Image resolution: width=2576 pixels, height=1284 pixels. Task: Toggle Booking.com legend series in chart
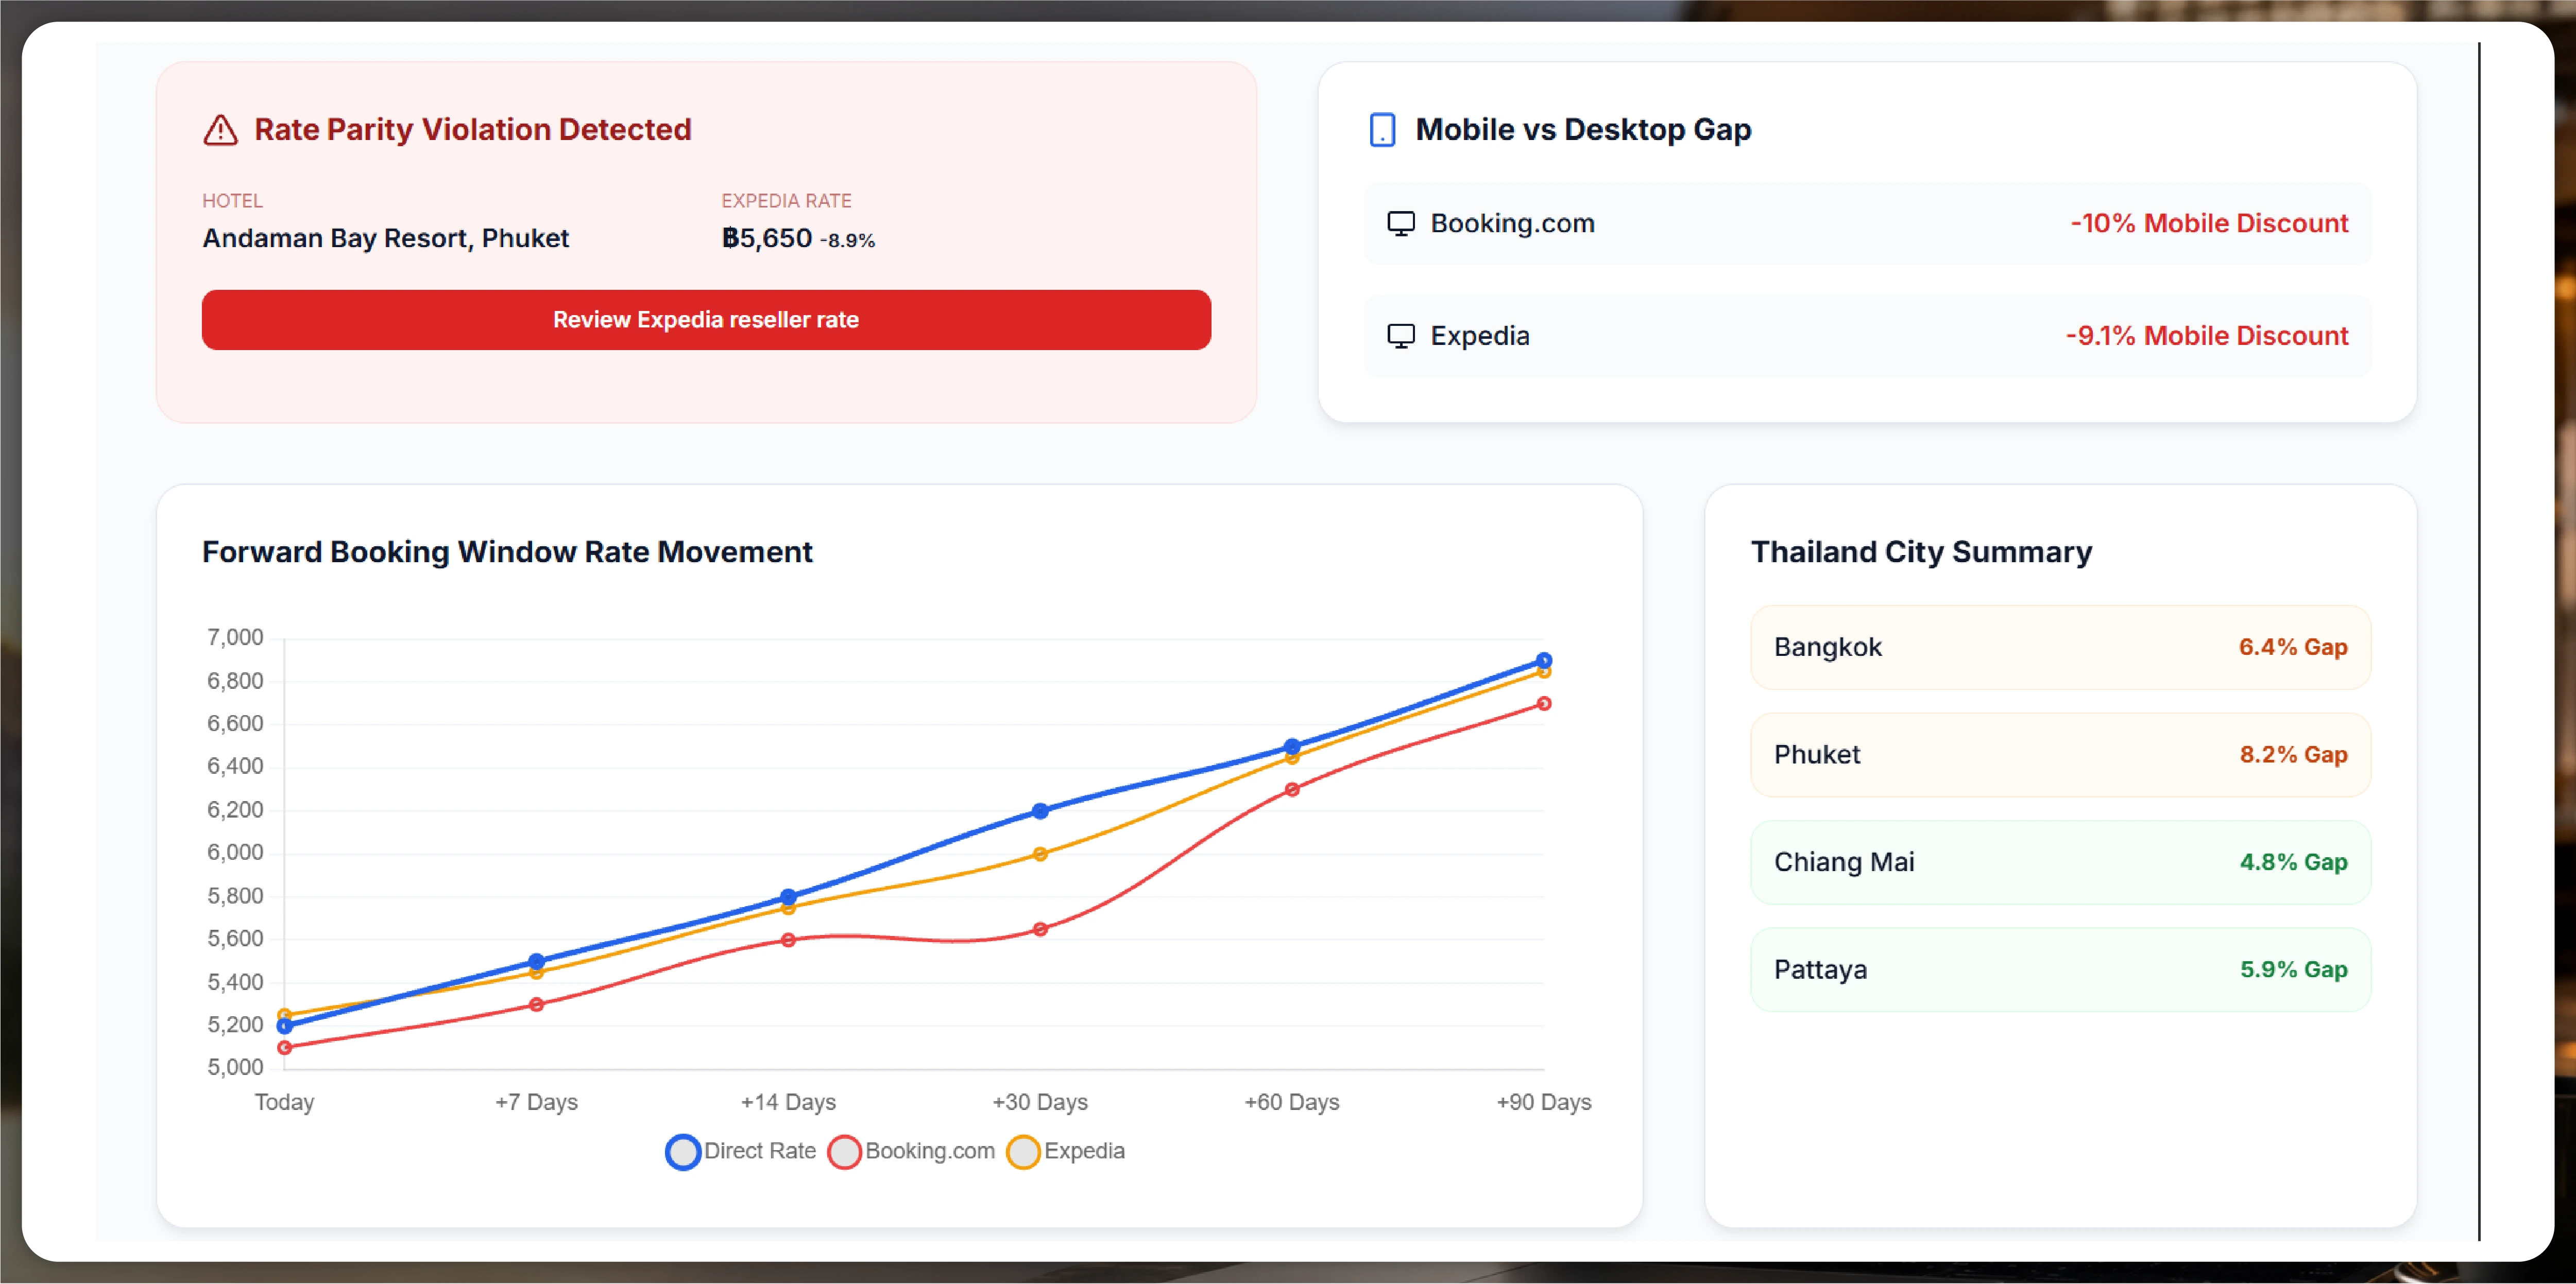coord(911,1151)
